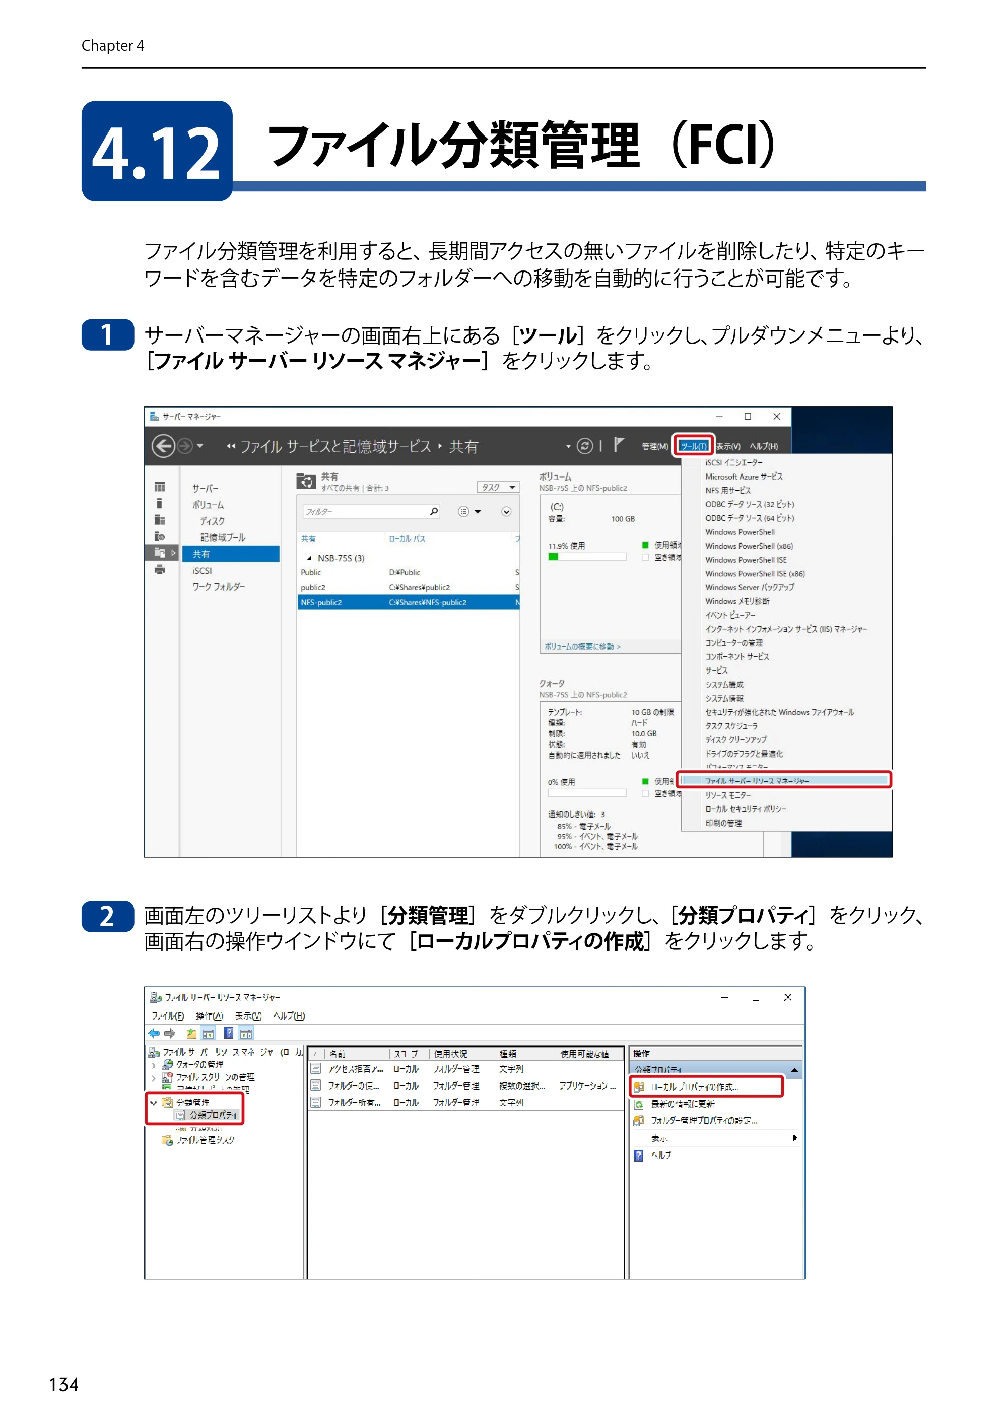Click the Server Manager refresh icon
Screen dimensions: 1008x1425
[585, 446]
